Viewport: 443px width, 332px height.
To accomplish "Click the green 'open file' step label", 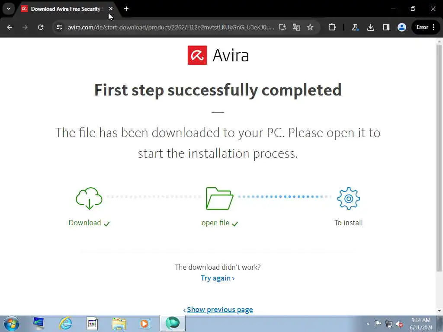I will [215, 223].
